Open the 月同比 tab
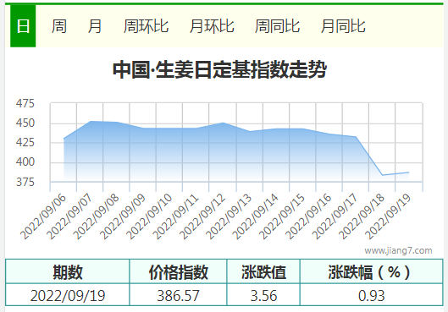448x312 pixels. (343, 26)
